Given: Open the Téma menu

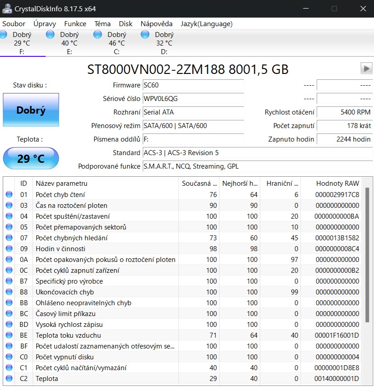Looking at the screenshot, I should pos(103,24).
